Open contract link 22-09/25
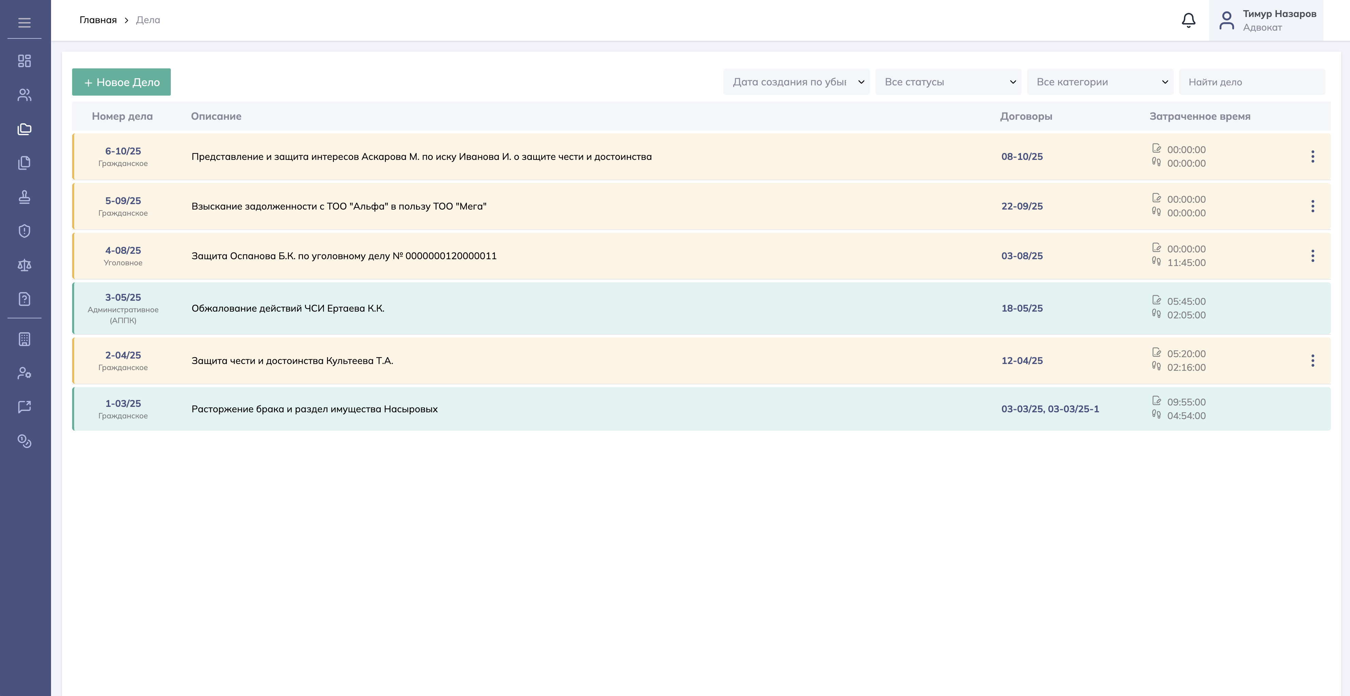This screenshot has width=1350, height=696. [x=1021, y=206]
